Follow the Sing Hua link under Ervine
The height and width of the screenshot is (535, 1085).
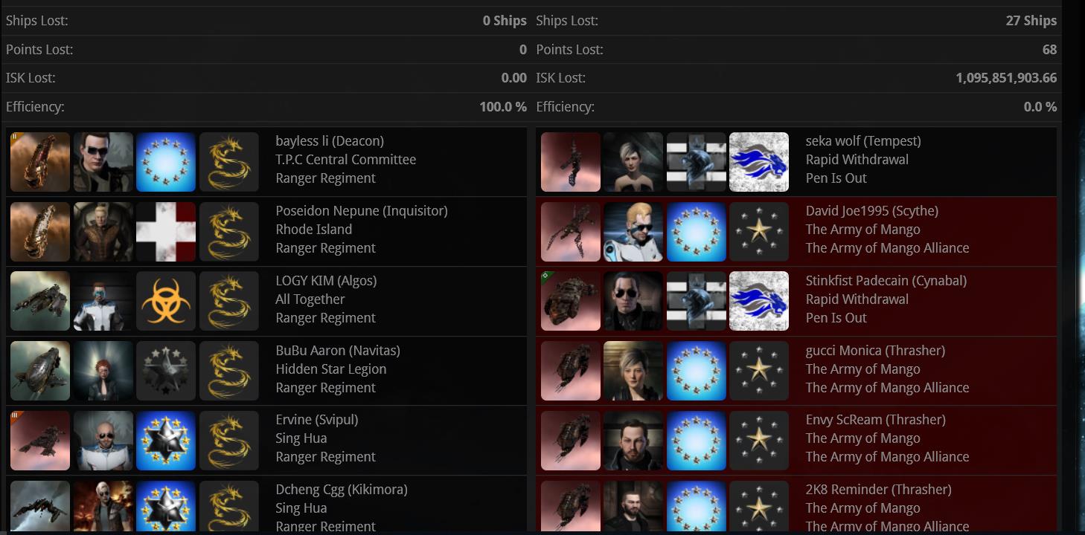301,438
